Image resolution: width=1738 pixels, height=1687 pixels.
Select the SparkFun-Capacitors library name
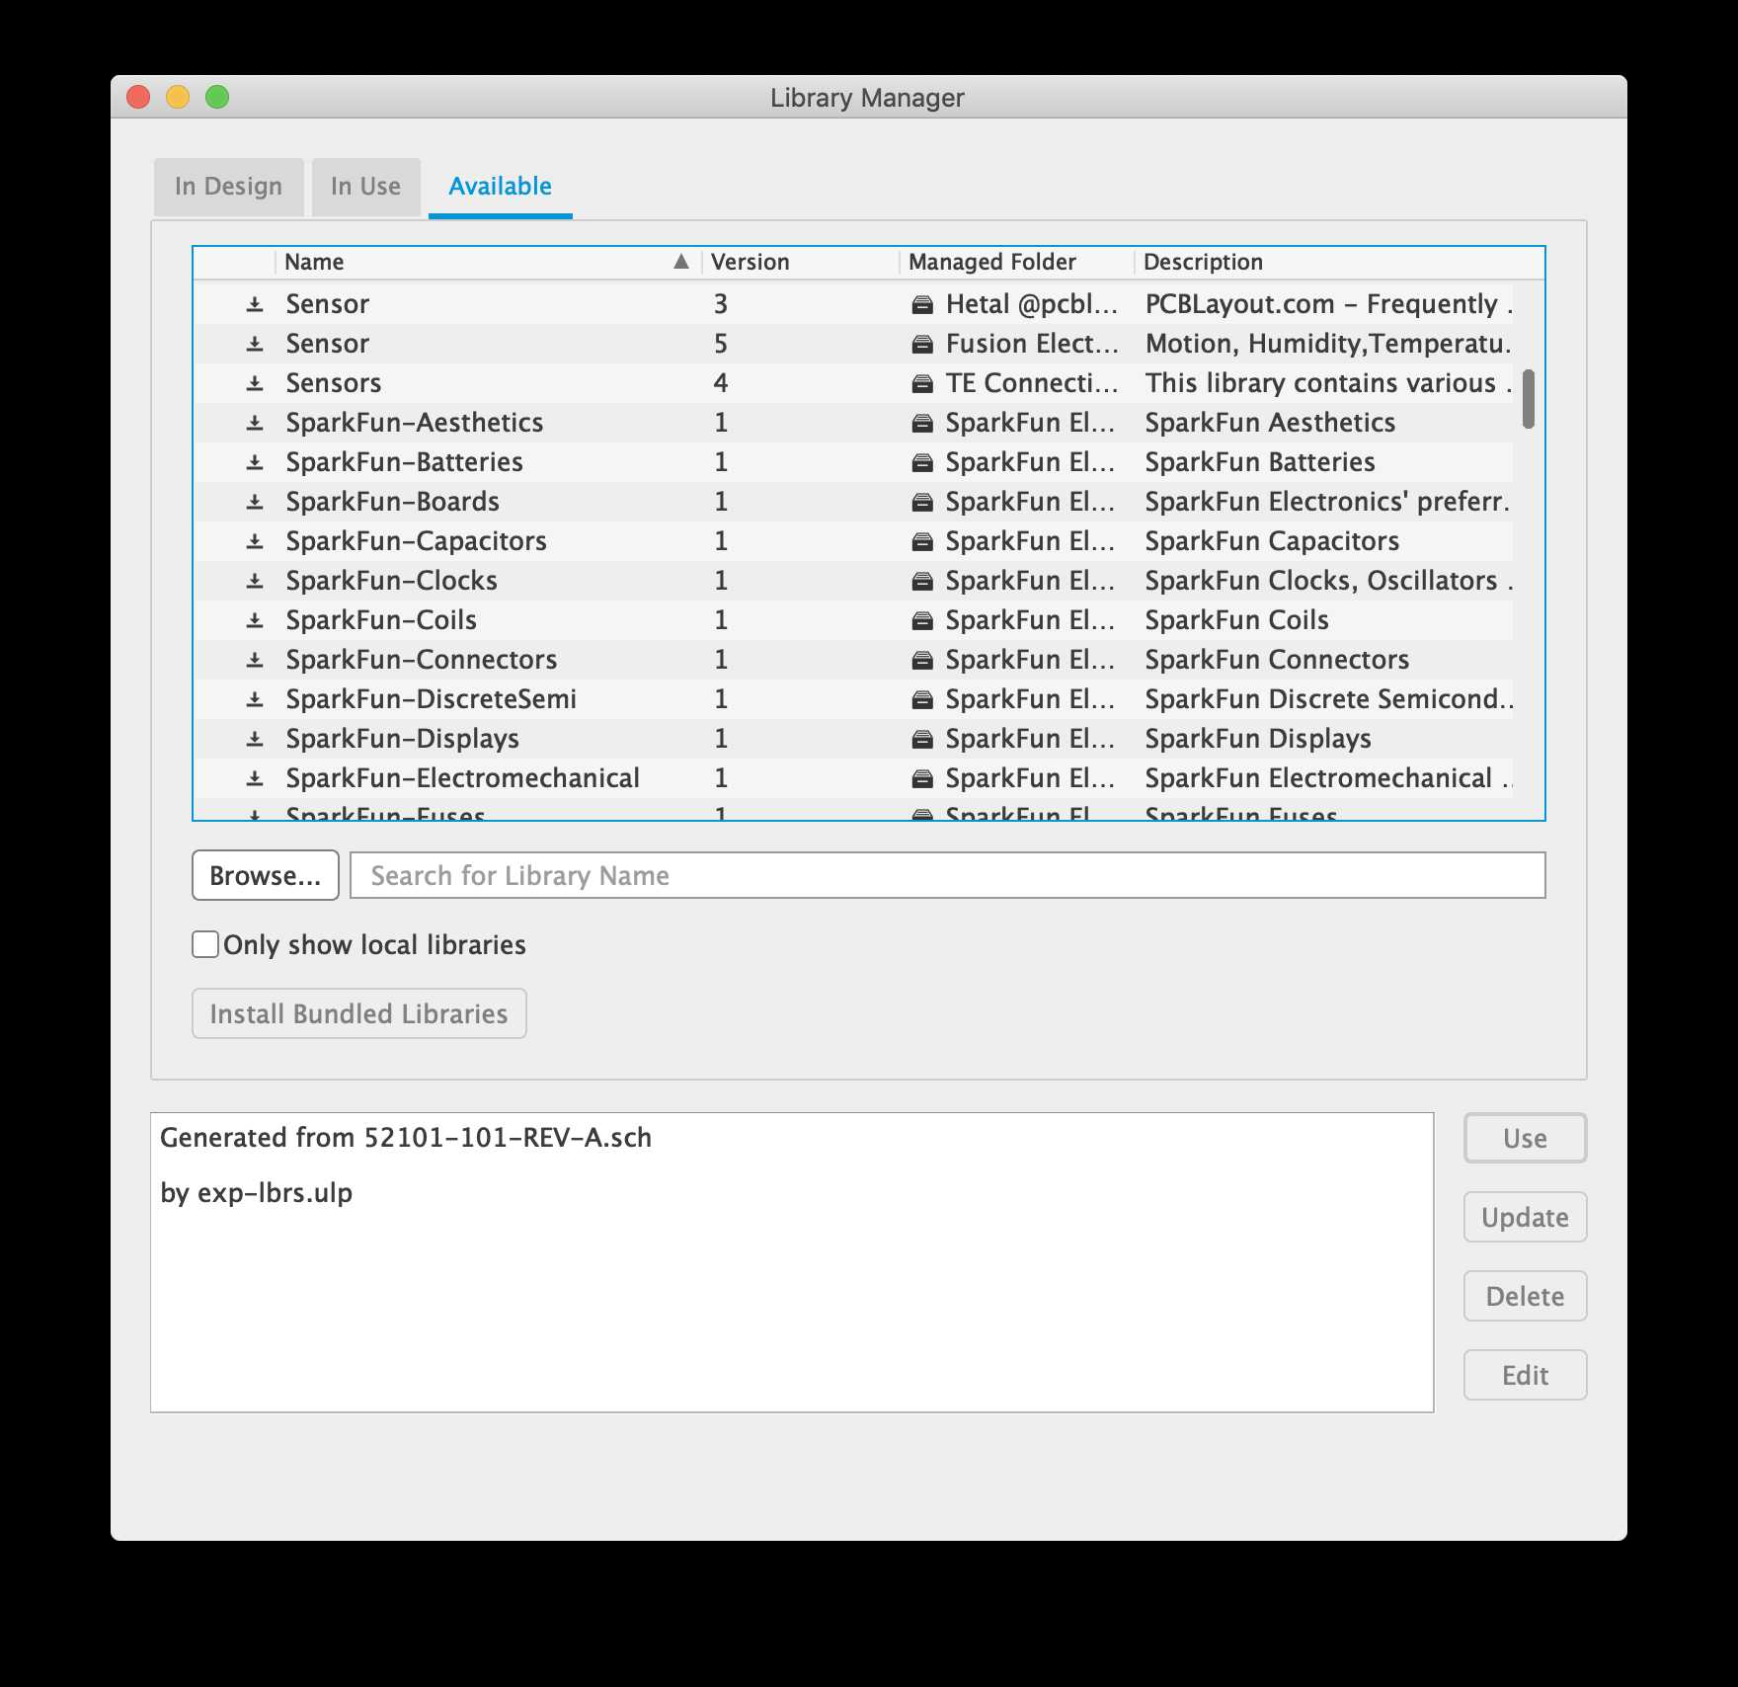(x=417, y=541)
